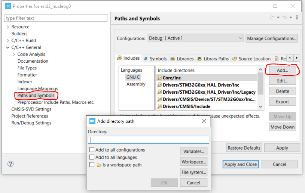Click the Core/Inc folder icon
305x193 pixels.
click(x=160, y=78)
